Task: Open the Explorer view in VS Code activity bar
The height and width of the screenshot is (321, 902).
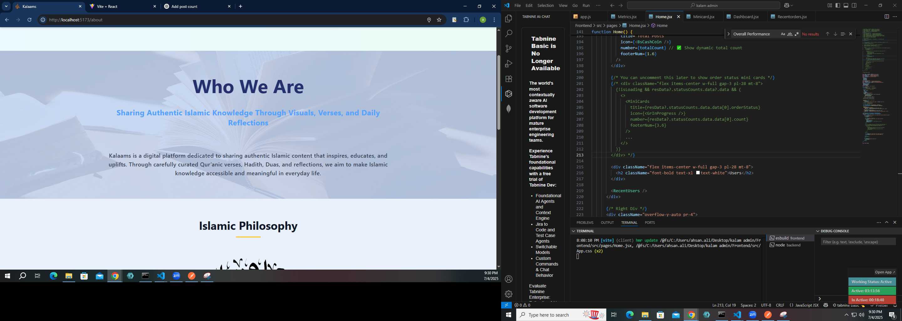Action: [x=509, y=18]
